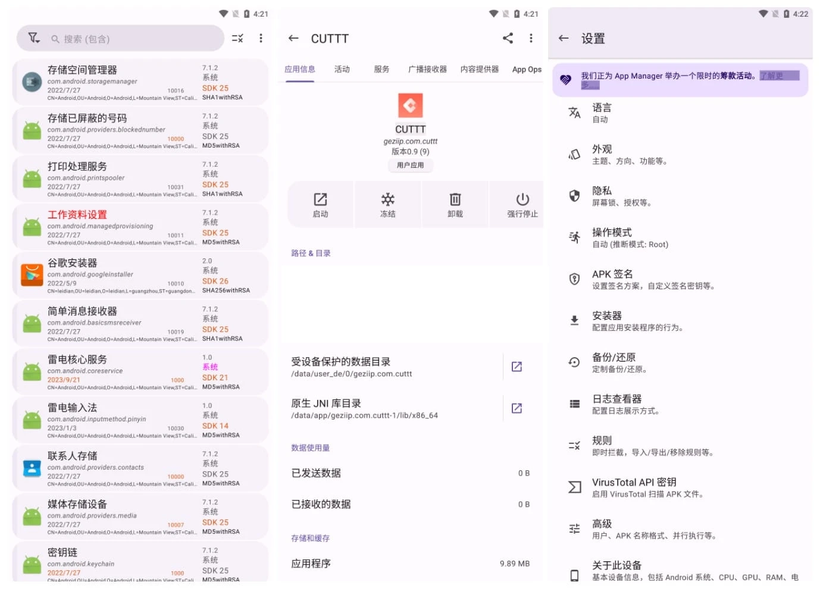Screen dimensions: 820x591
Task: Open the app list overflow menu
Action: pos(261,39)
